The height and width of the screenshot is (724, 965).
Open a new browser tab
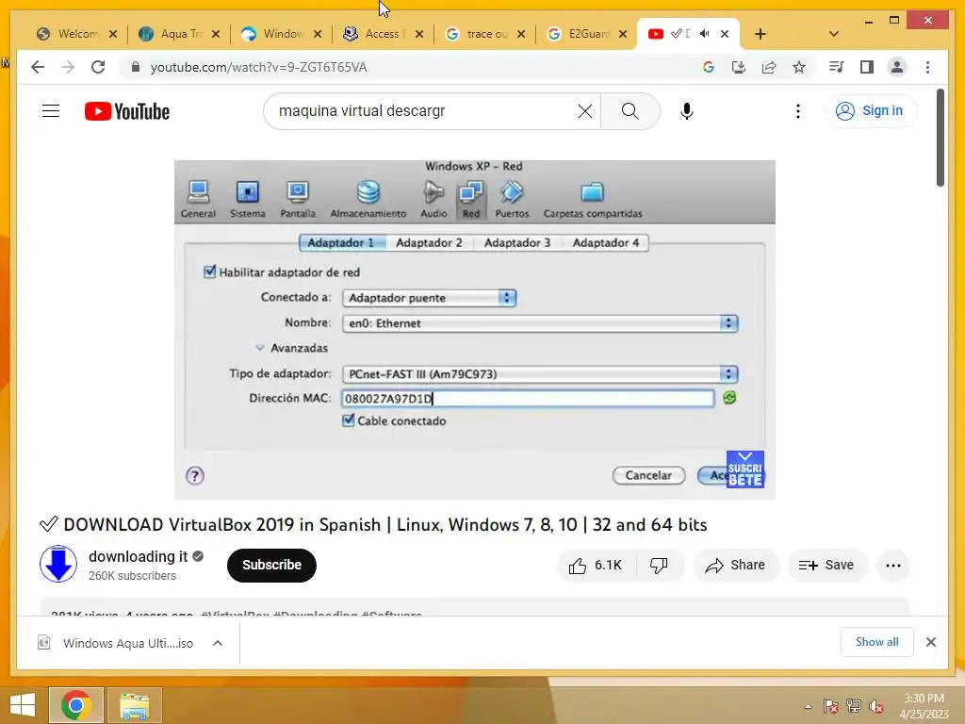pyautogui.click(x=761, y=34)
